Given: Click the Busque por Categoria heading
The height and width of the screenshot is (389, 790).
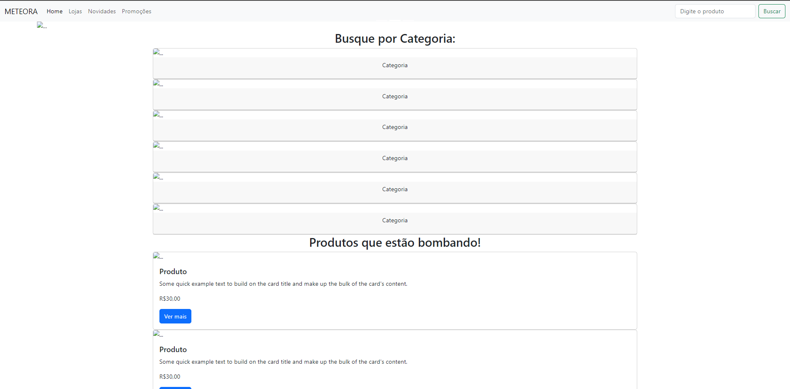Looking at the screenshot, I should [395, 39].
